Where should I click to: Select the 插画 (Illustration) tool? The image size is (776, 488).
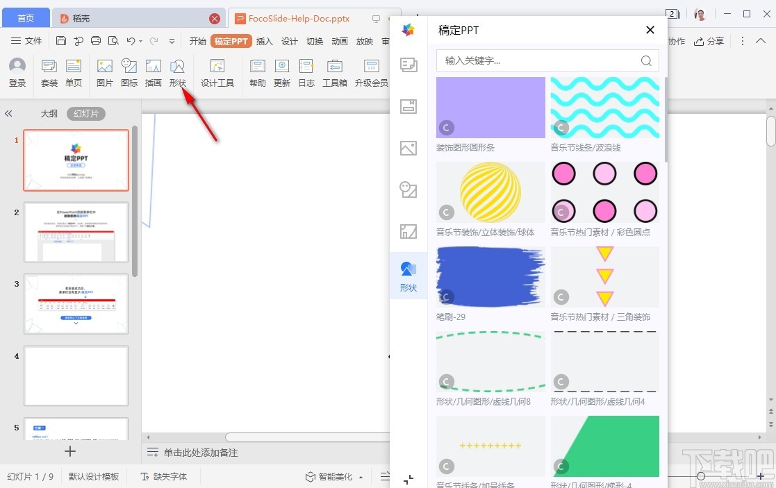[x=154, y=72]
